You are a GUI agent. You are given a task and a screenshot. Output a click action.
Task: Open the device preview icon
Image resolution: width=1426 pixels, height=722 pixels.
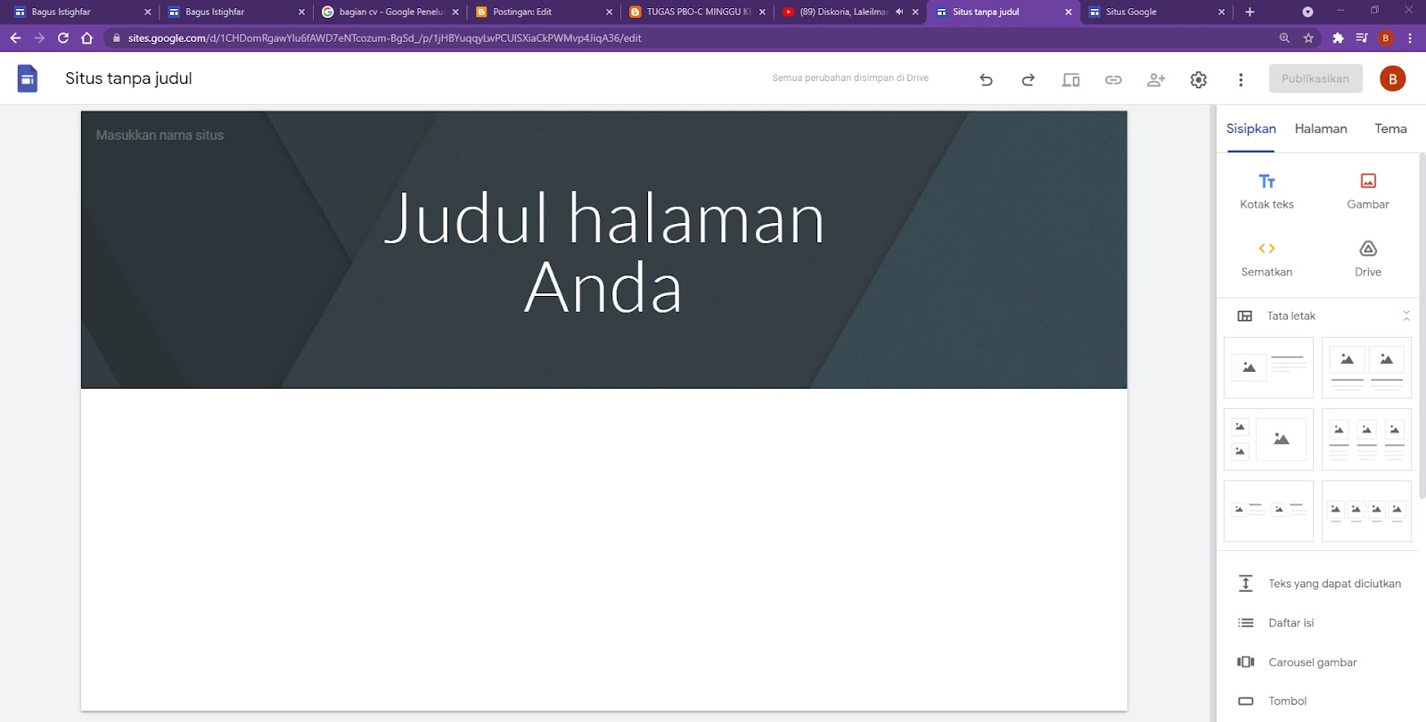tap(1070, 79)
